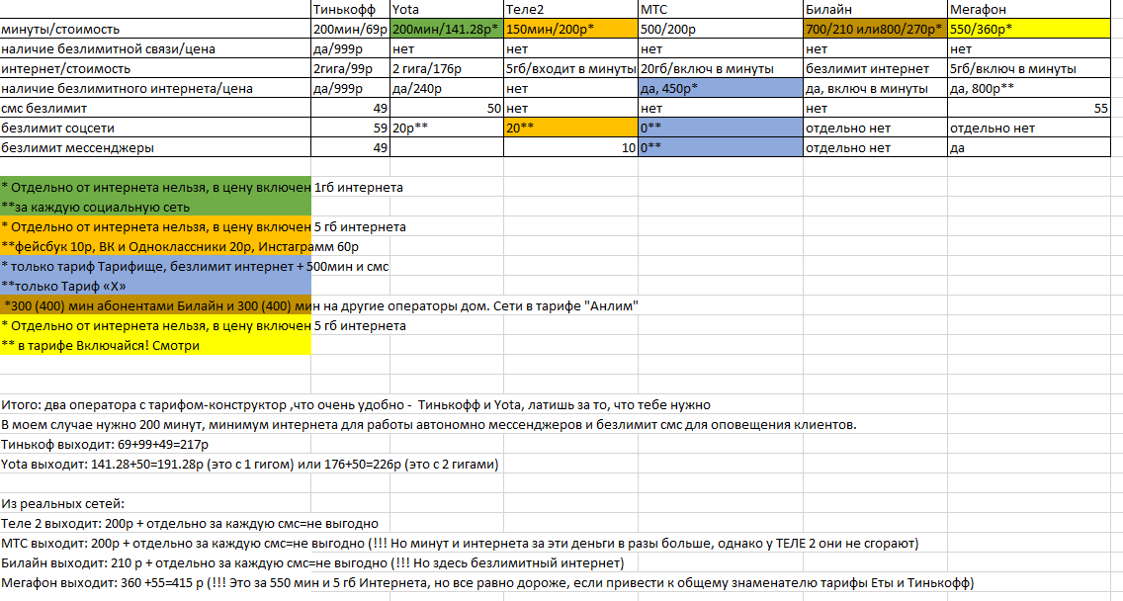Click the cell with value 55 in Мегафон column

[1029, 108]
